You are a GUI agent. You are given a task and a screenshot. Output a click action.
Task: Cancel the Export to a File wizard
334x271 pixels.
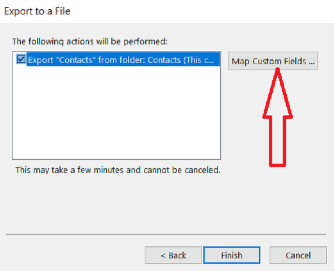298,255
